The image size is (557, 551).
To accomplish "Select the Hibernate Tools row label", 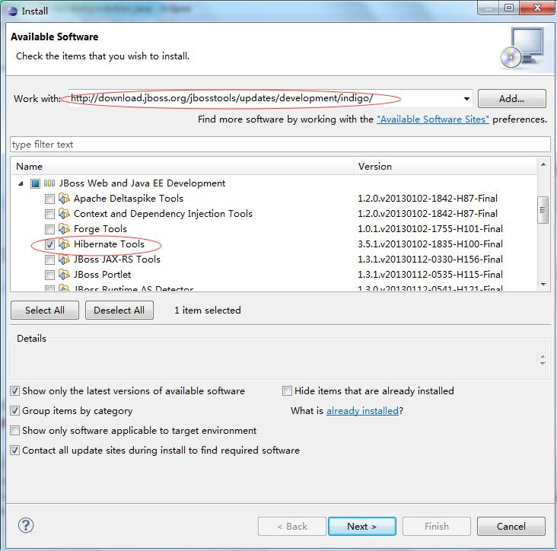I will tap(109, 244).
